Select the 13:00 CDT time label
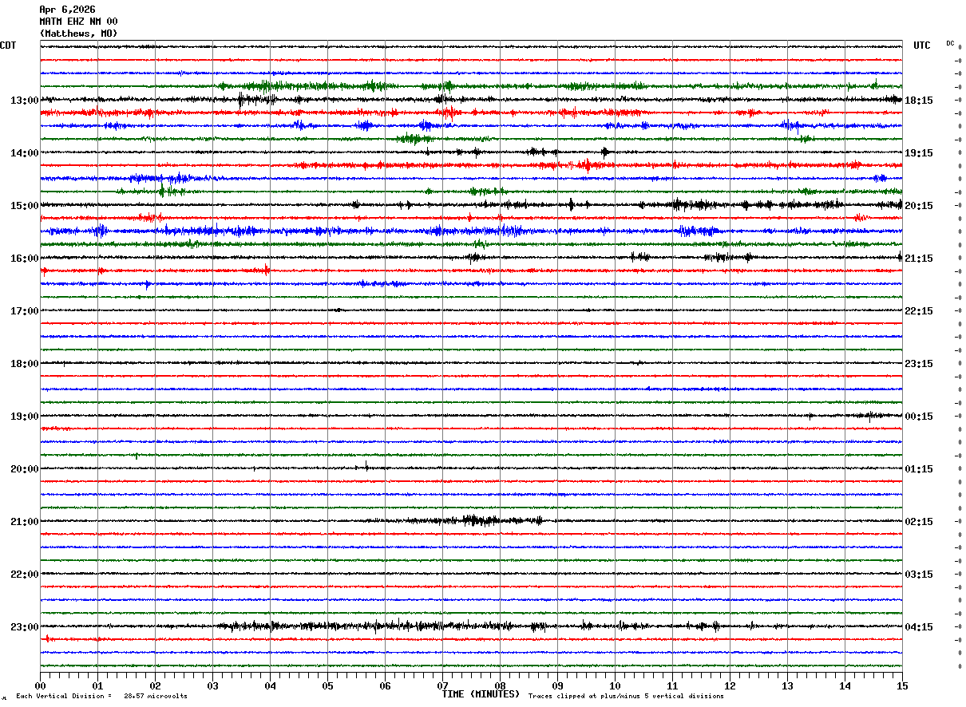The height and width of the screenshot is (707, 966). 25,101
